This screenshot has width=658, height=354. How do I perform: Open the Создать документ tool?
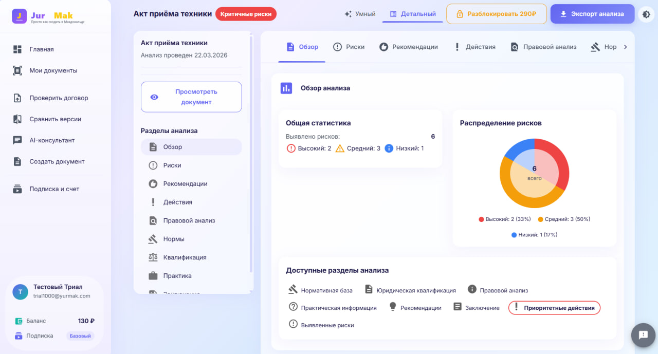[x=17, y=161]
